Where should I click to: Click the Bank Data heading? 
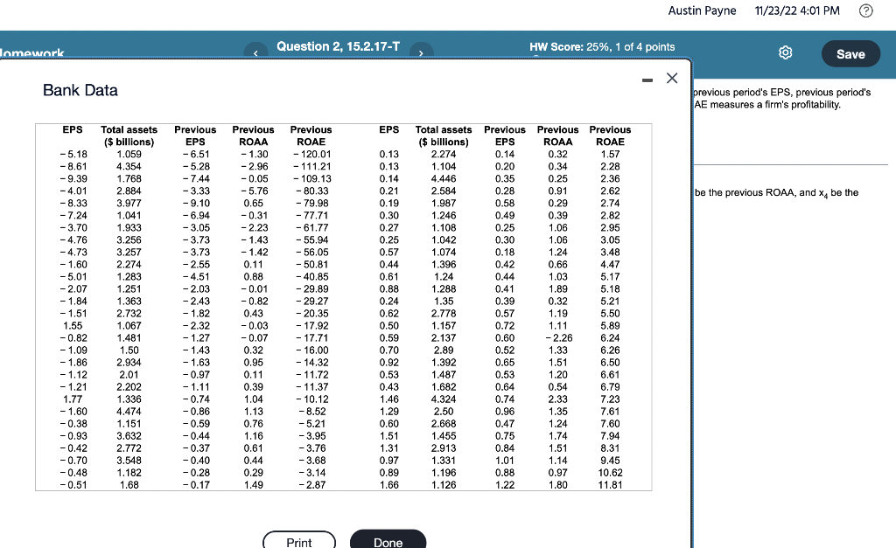[x=80, y=90]
